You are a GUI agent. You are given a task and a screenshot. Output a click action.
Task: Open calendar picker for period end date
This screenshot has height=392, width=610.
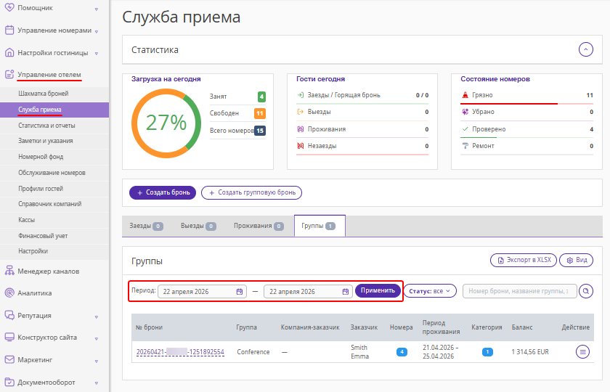pyautogui.click(x=346, y=292)
